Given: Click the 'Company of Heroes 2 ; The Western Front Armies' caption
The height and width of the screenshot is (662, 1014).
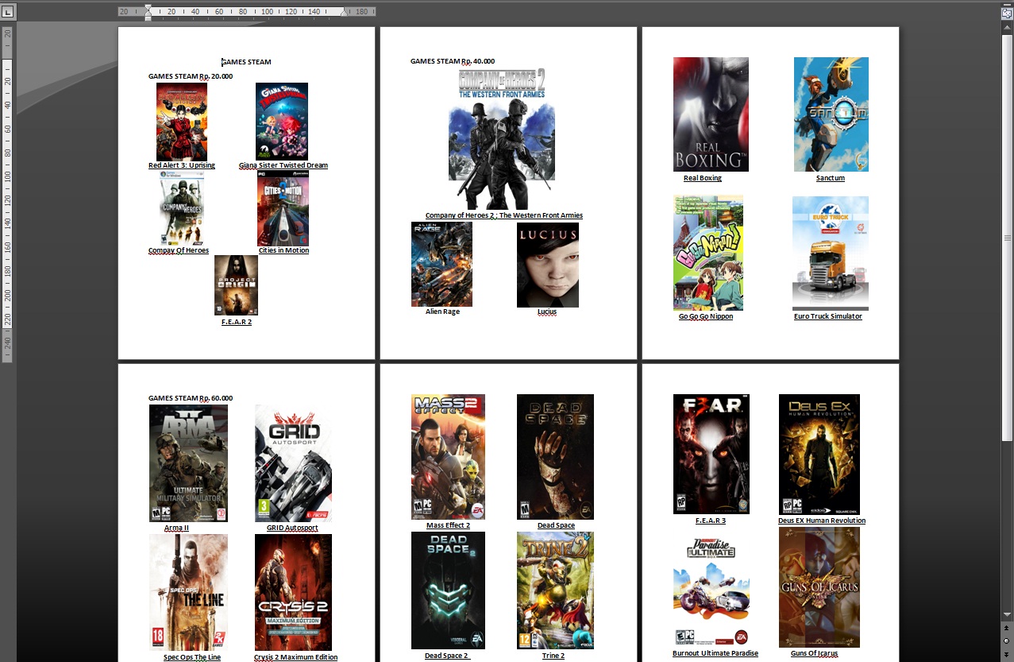Looking at the screenshot, I should tap(504, 215).
